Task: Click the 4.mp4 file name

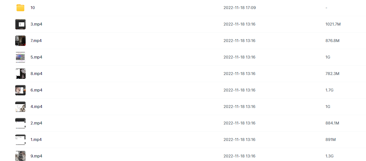Action: point(36,107)
